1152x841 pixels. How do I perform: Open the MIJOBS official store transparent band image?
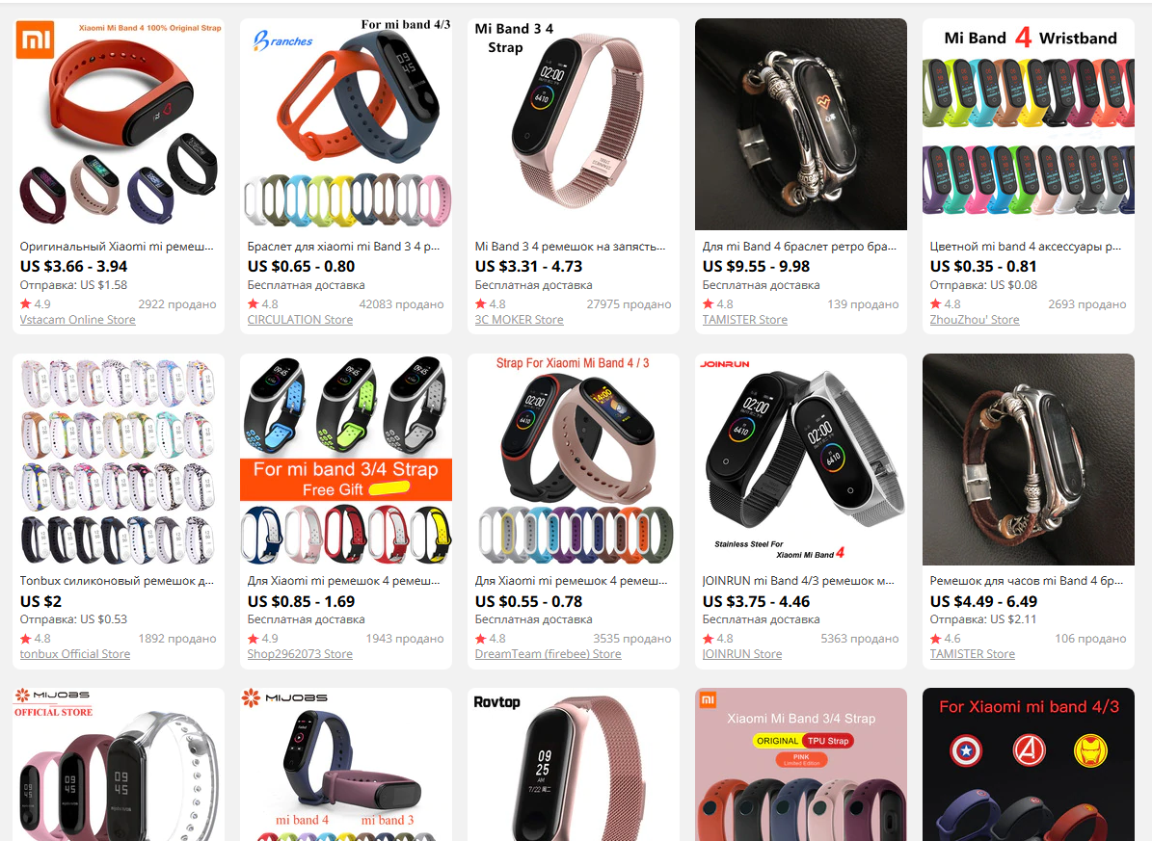pos(119,765)
